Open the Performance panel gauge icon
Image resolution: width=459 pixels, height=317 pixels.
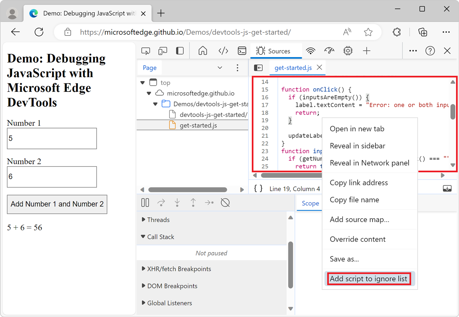[x=329, y=51]
